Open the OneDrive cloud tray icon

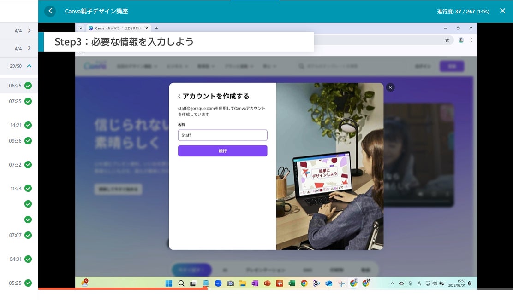click(x=401, y=283)
